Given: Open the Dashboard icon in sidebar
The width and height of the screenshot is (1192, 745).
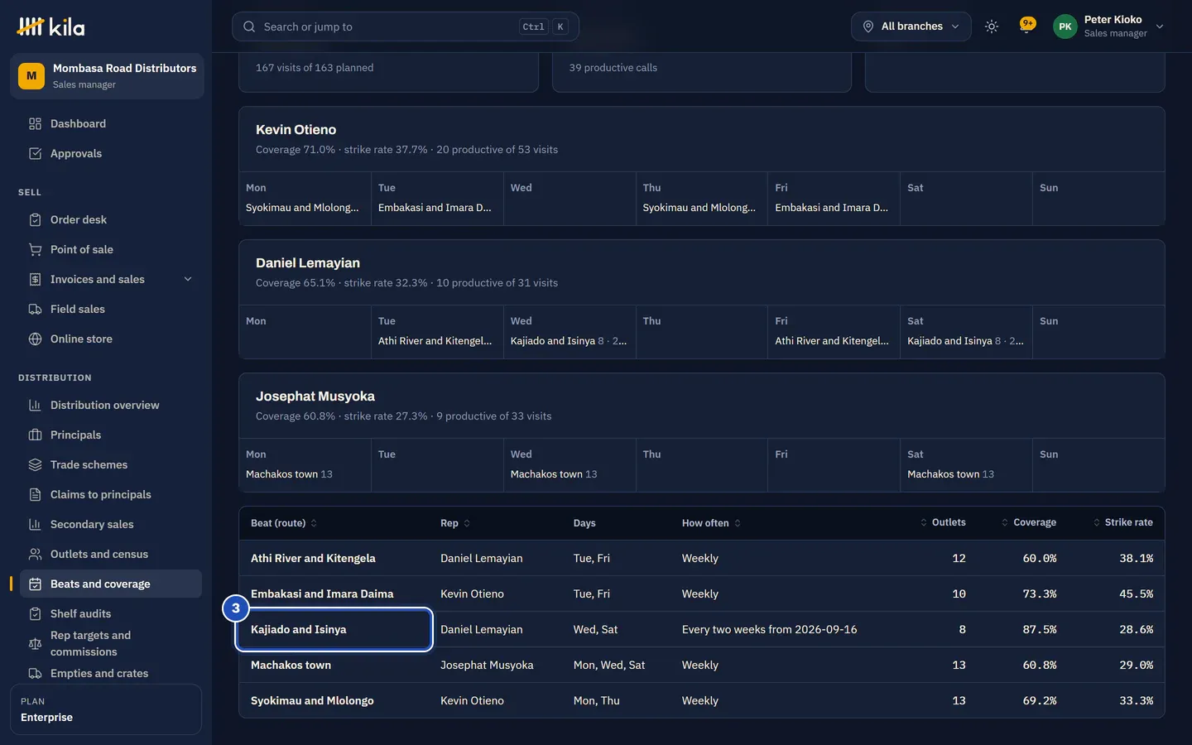Looking at the screenshot, I should [x=35, y=123].
